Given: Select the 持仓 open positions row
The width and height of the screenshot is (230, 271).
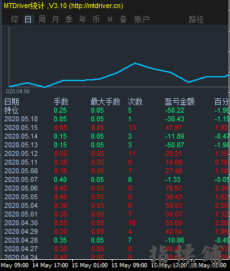Looking at the screenshot, I should [116, 110].
